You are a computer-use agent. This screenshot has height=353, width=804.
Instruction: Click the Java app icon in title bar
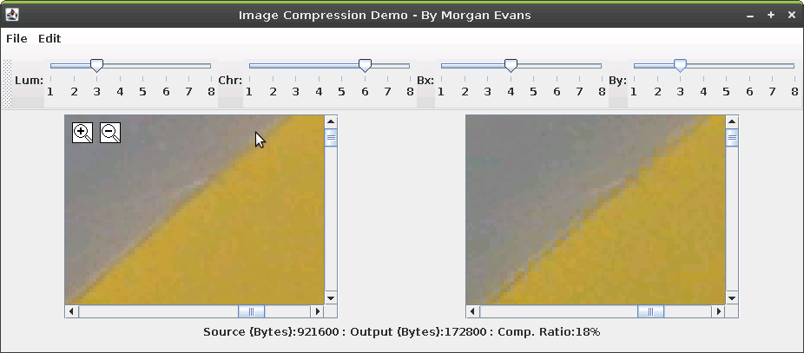click(x=12, y=15)
